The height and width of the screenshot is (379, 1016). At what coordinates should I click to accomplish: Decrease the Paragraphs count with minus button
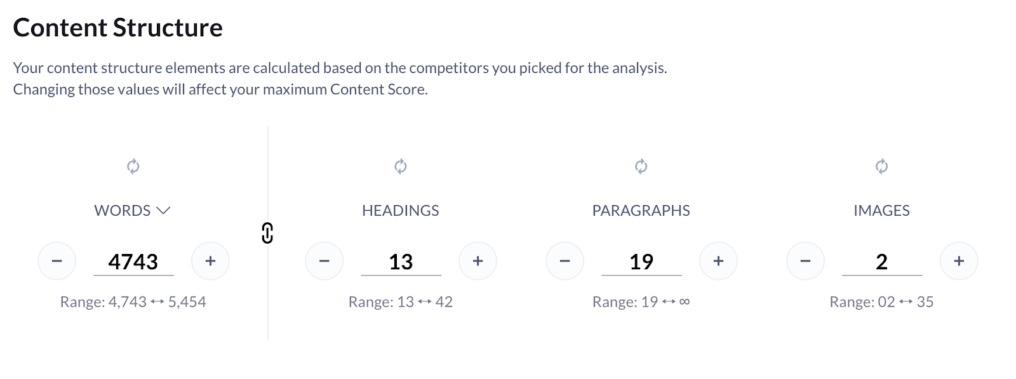click(x=565, y=260)
